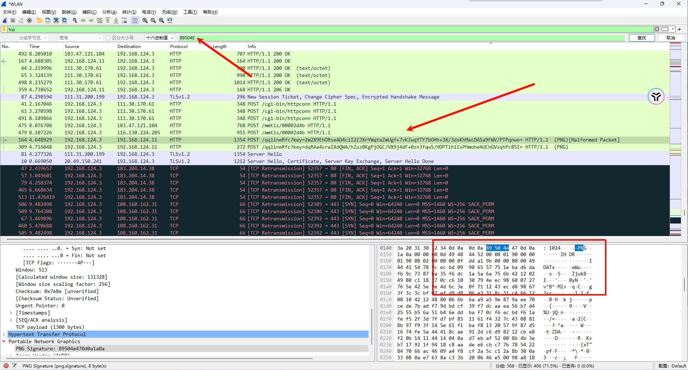Expand the [Timestamps] section
688x370 pixels.
(11, 313)
